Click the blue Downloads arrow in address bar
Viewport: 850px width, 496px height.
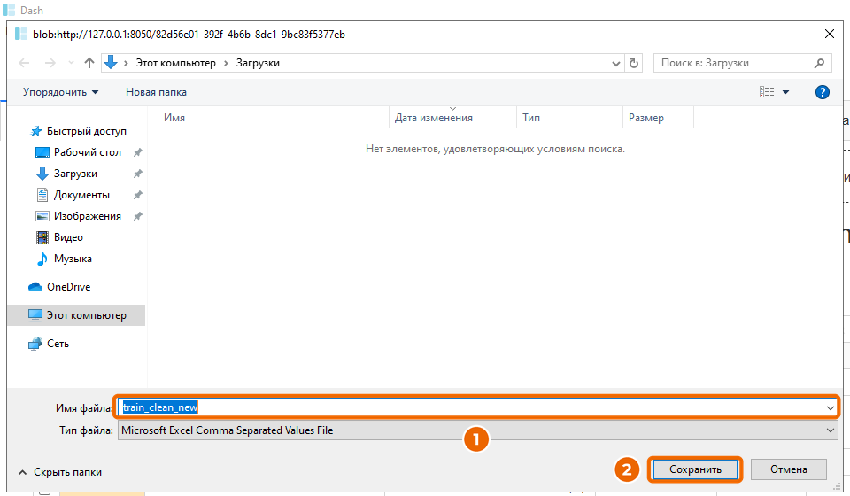[111, 62]
